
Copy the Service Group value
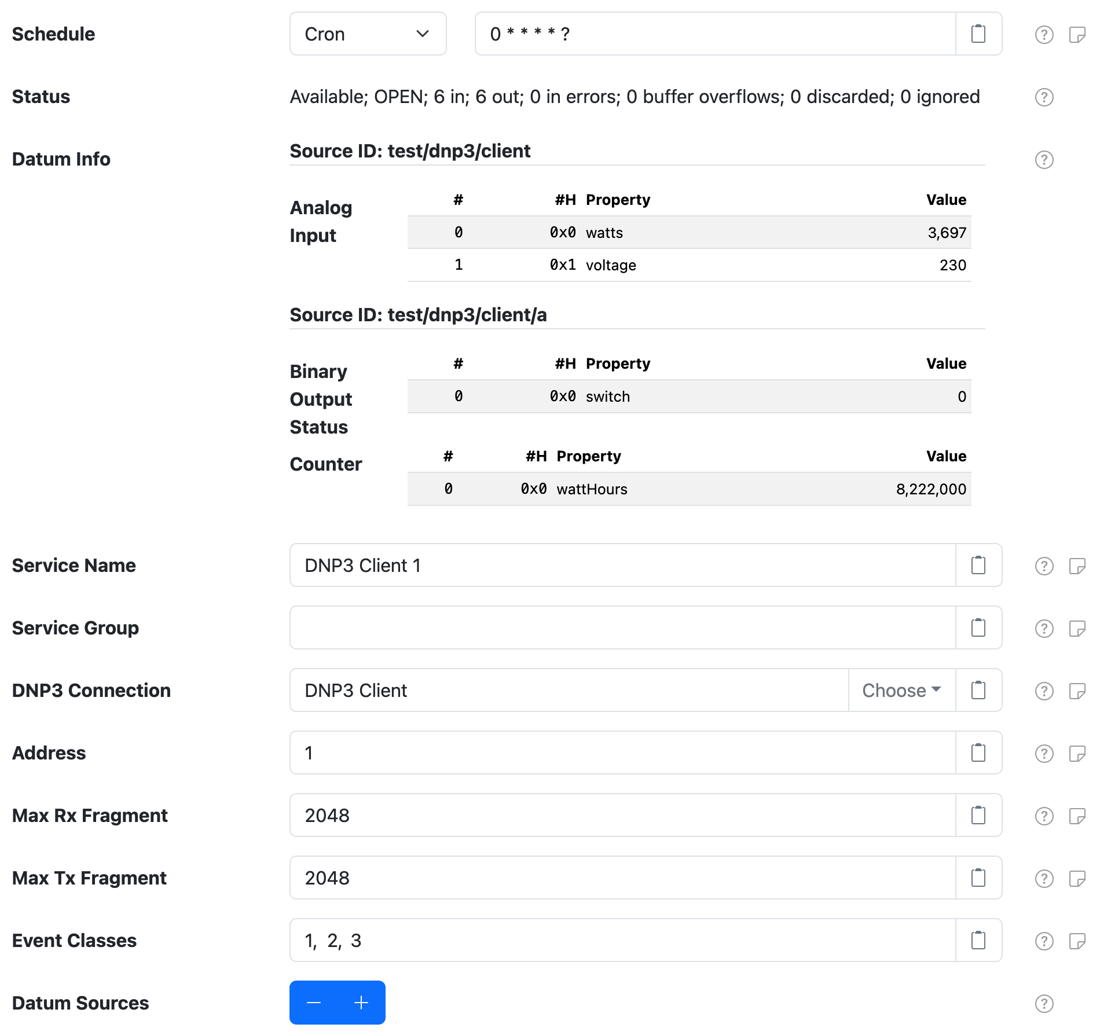978,627
